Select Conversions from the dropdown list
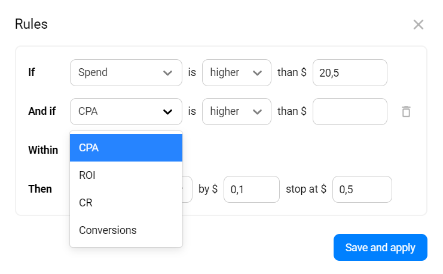 point(126,230)
